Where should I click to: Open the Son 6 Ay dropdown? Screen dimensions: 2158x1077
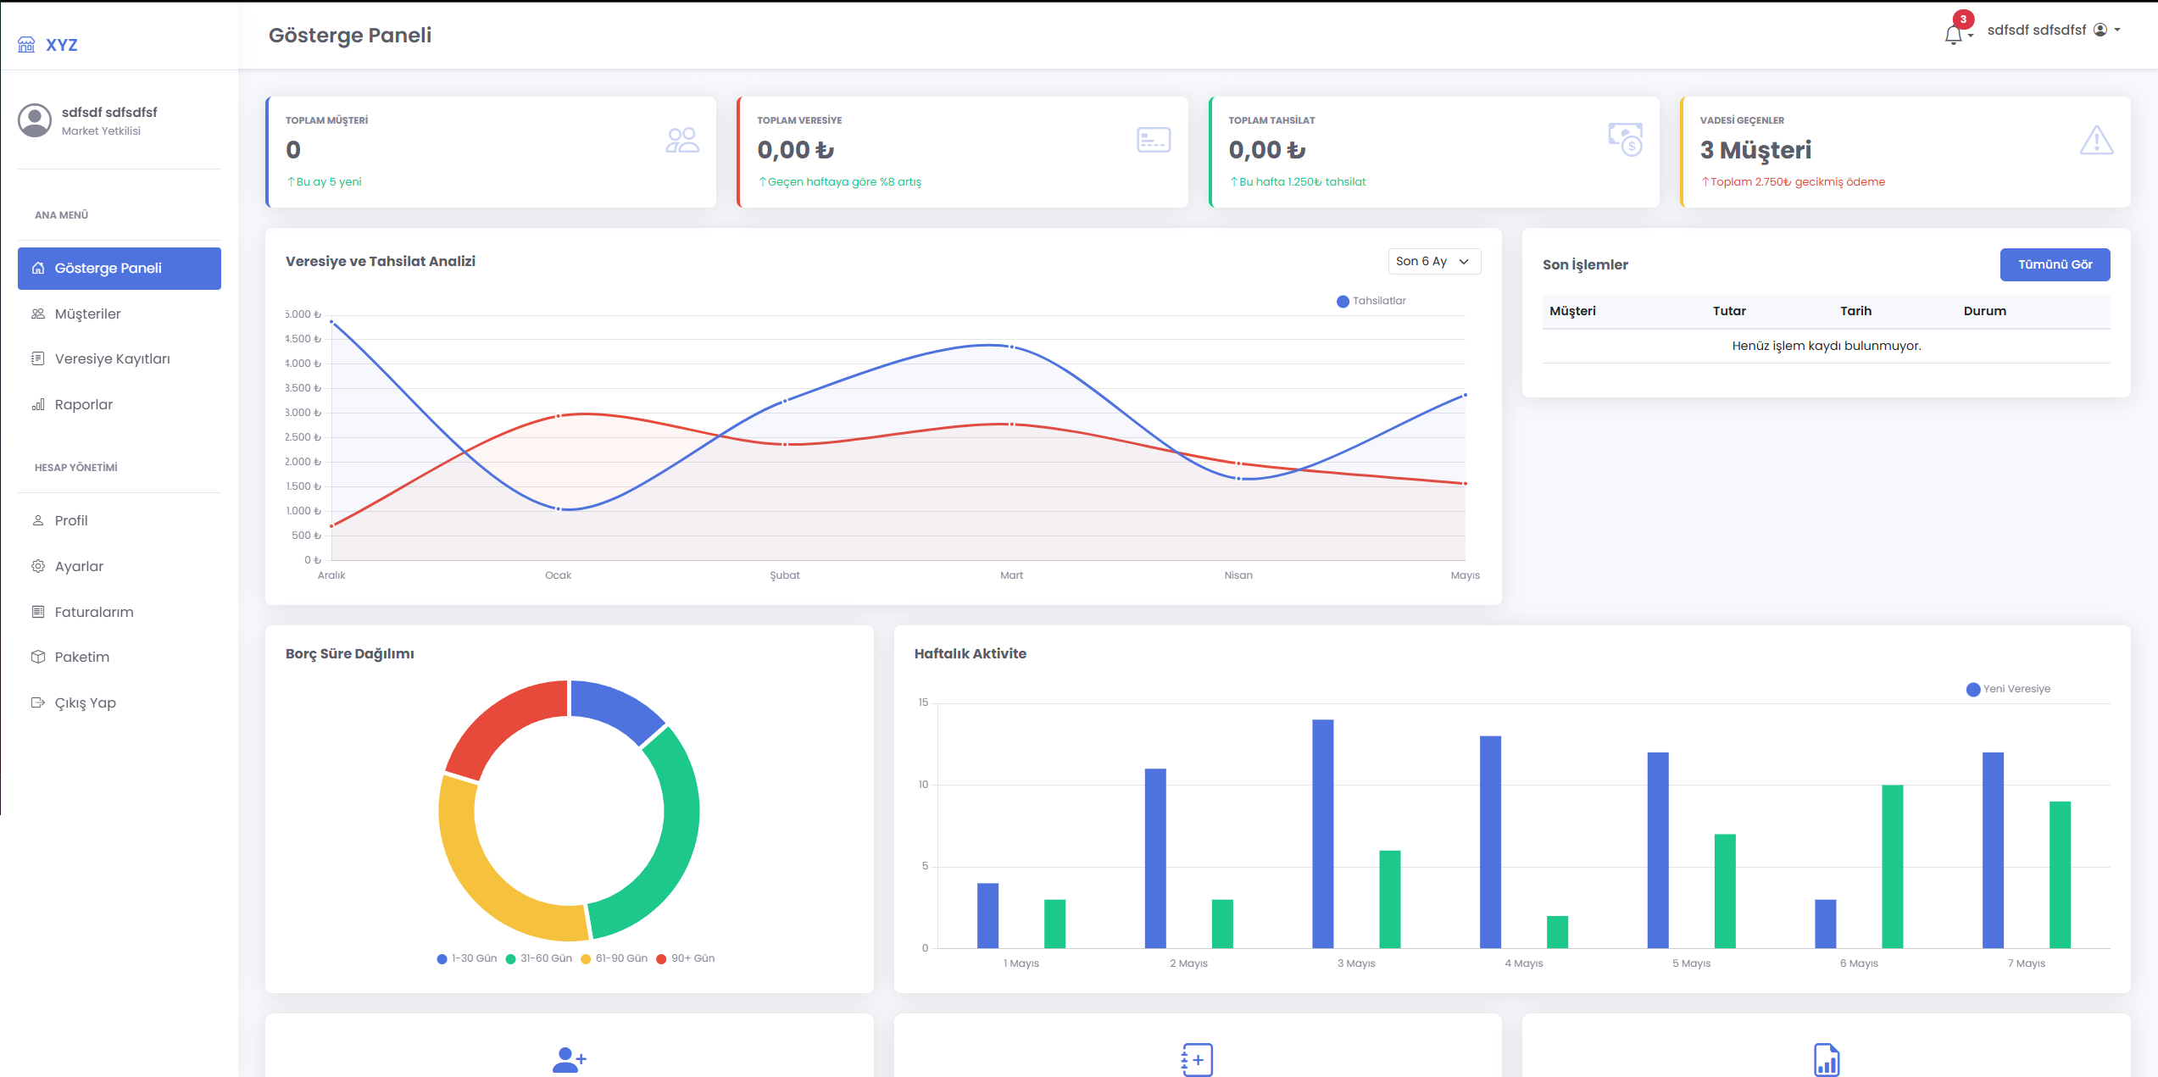[1433, 261]
